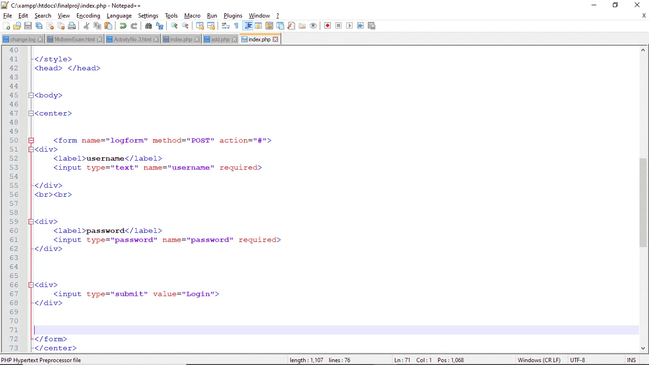Screen dimensions: 649x365
Task: Collapse the <div> fold marker on line 66
Action: click(31, 285)
